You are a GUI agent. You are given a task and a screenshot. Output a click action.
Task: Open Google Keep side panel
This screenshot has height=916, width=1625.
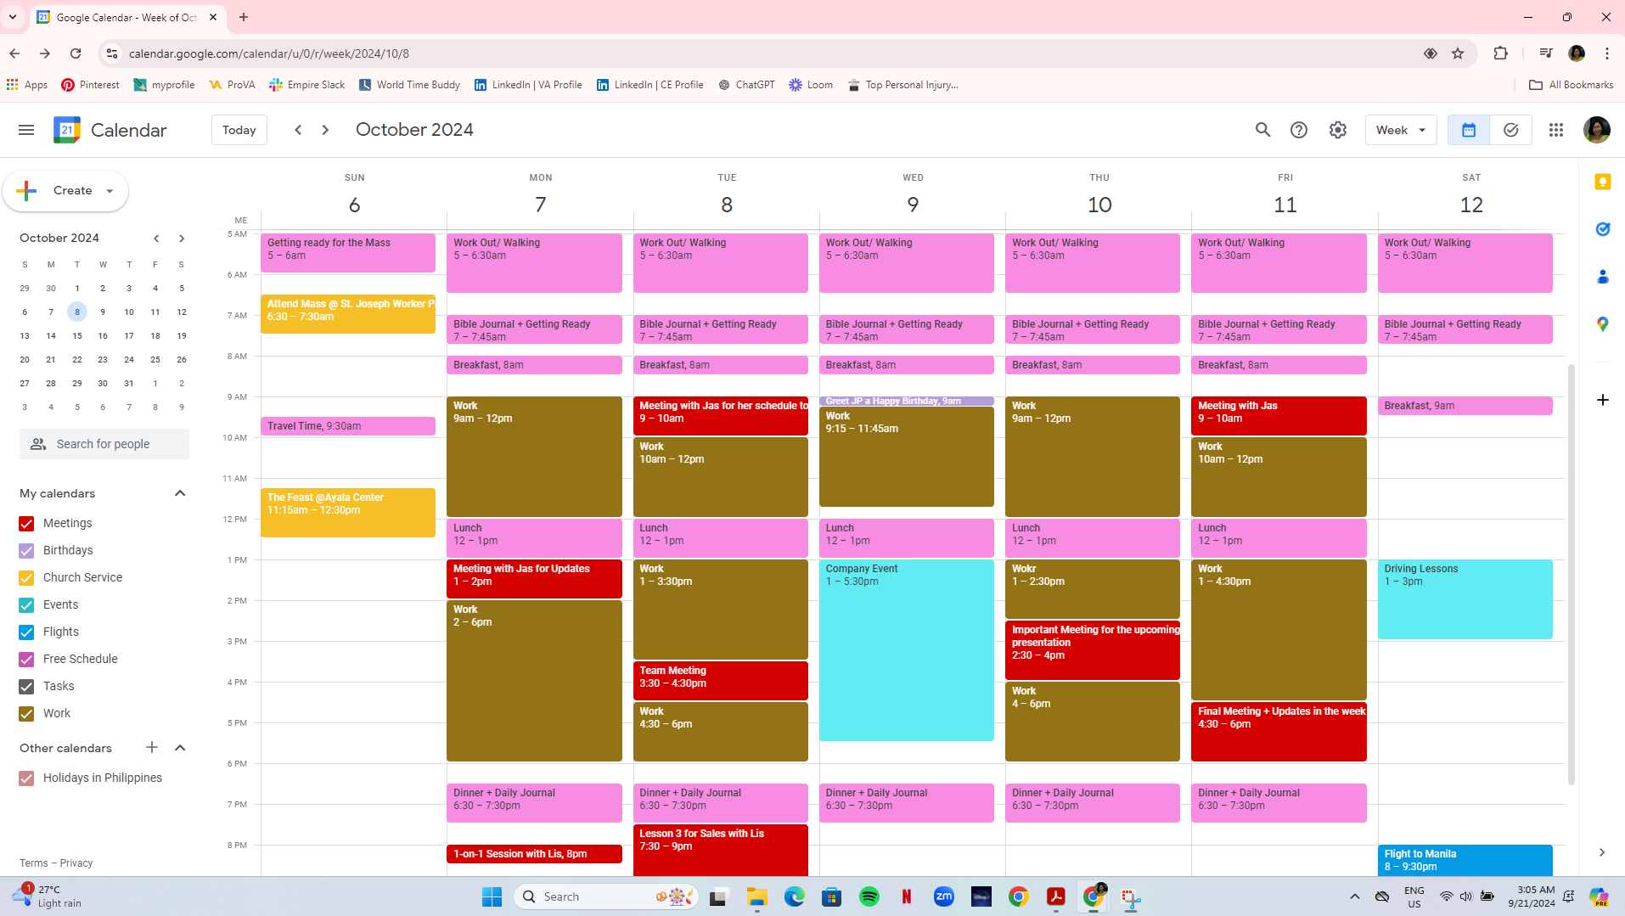point(1603,182)
